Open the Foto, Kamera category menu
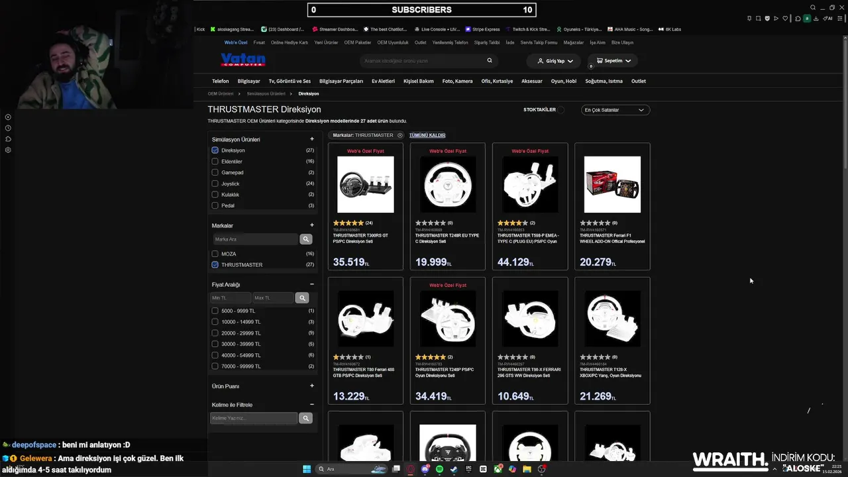Screen dimensions: 848x477 (458, 81)
